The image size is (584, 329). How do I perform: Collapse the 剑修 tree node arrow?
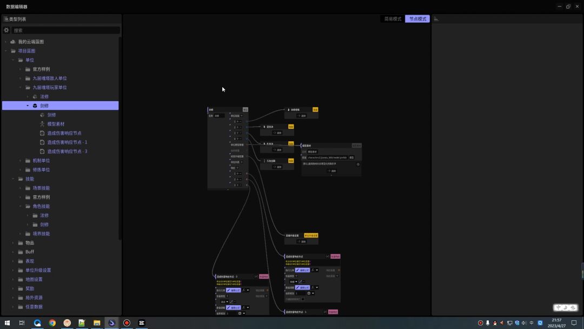coord(28,106)
